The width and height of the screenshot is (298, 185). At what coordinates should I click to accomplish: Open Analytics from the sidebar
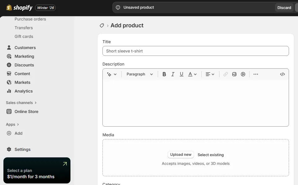click(23, 91)
